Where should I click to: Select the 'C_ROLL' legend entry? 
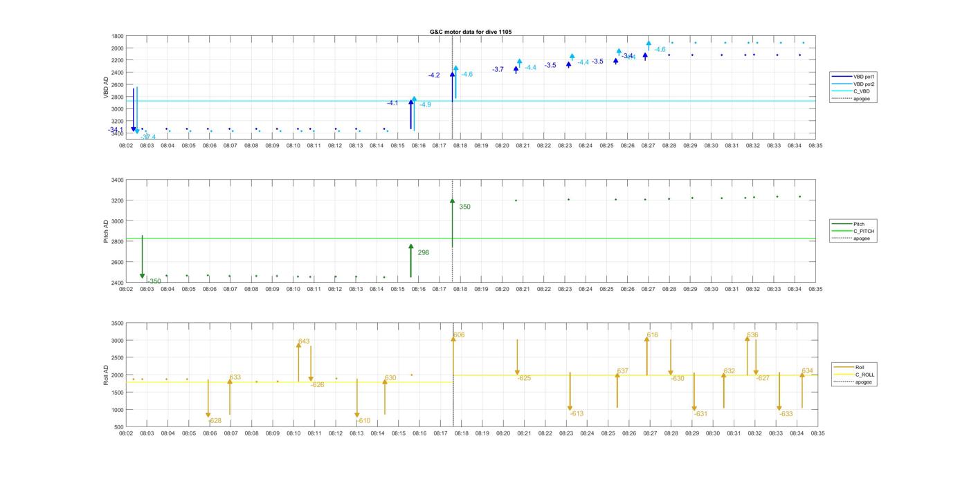(855, 375)
